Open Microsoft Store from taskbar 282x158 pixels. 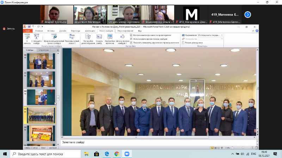click(x=97, y=154)
